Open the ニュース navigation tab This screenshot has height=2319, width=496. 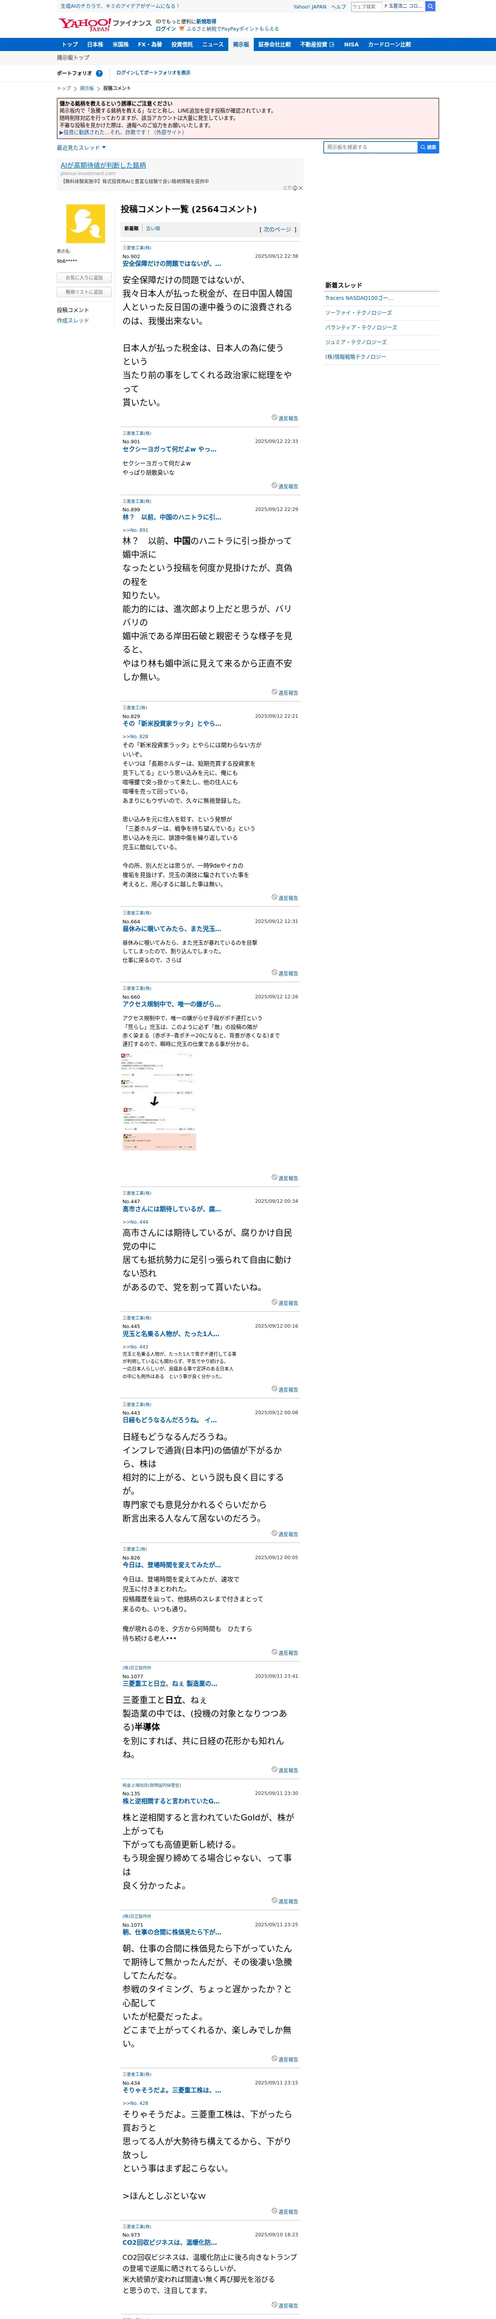pyautogui.click(x=212, y=44)
